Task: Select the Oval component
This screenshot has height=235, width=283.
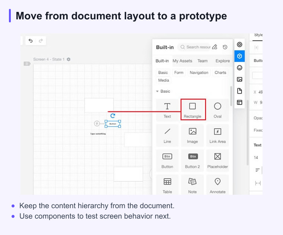Action: (217, 110)
